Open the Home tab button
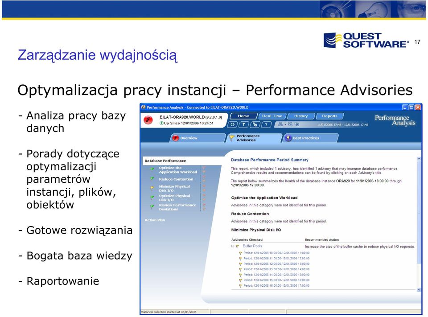 click(243, 116)
